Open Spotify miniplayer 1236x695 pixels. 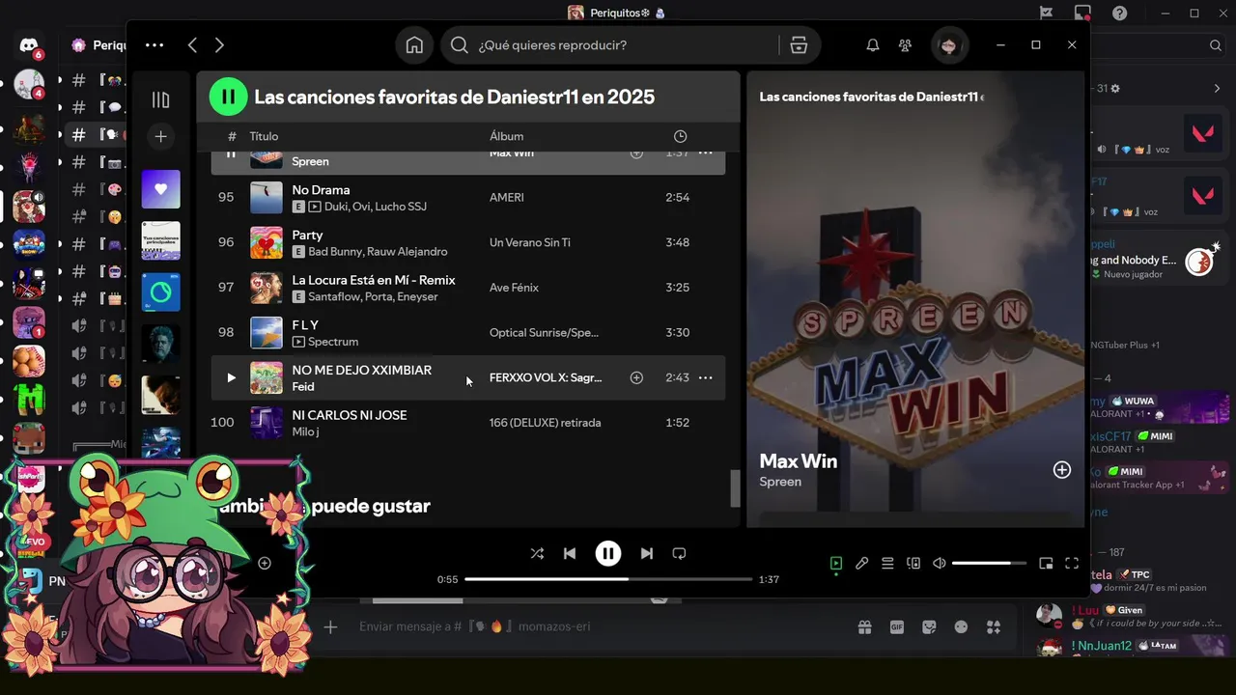(1046, 563)
